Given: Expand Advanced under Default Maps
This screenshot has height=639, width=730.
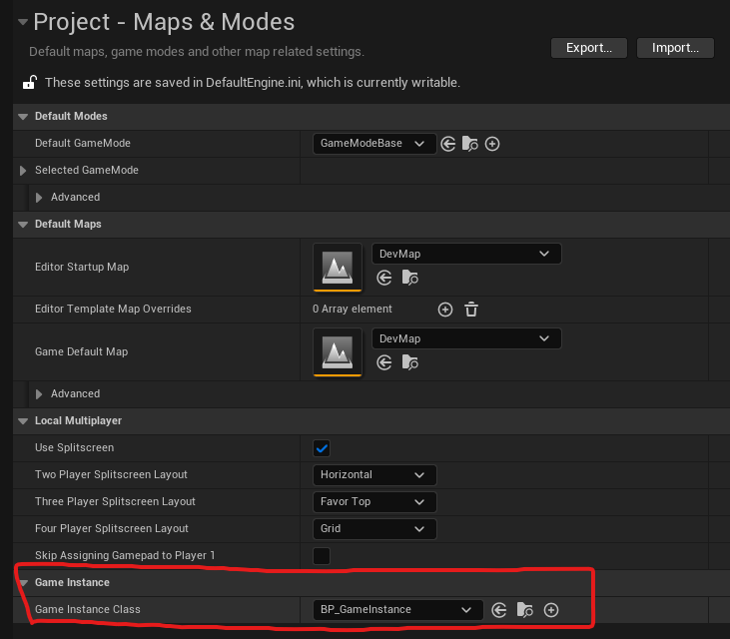Looking at the screenshot, I should (39, 394).
